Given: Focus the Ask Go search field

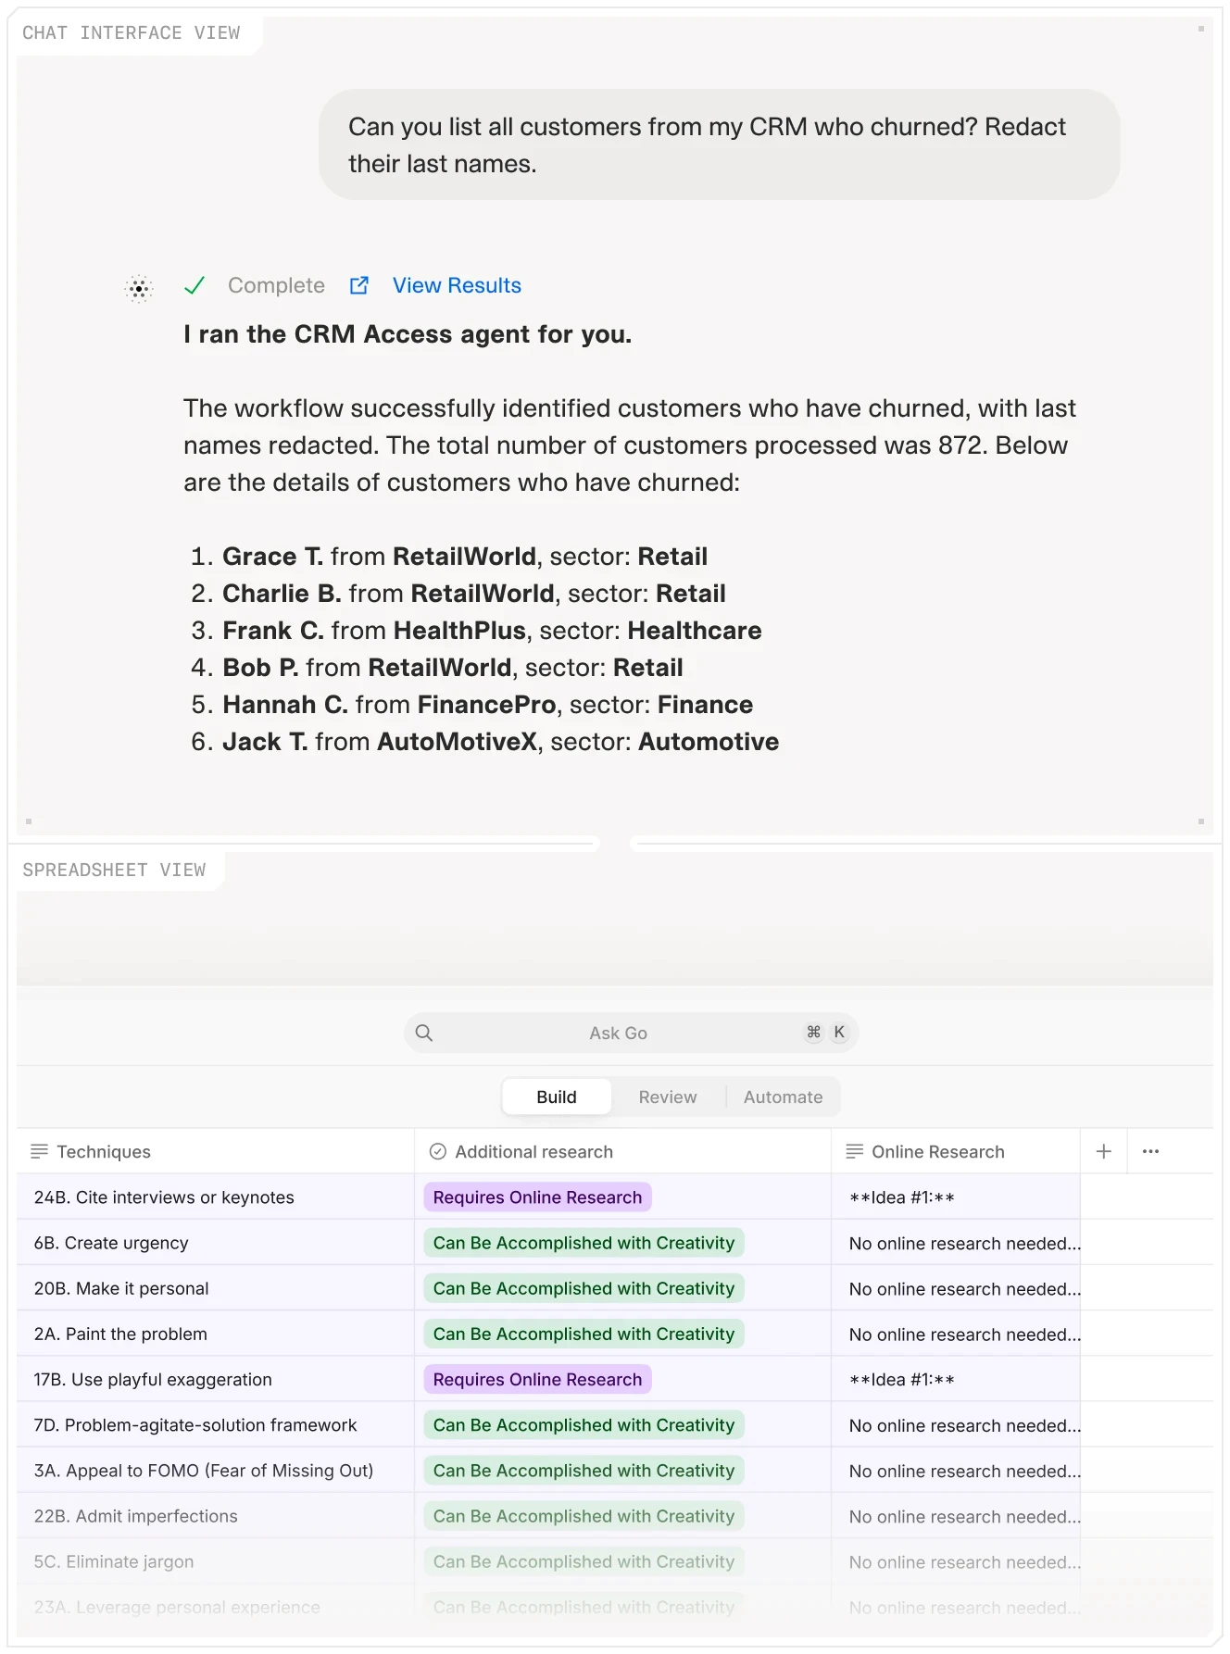Looking at the screenshot, I should coord(631,1033).
